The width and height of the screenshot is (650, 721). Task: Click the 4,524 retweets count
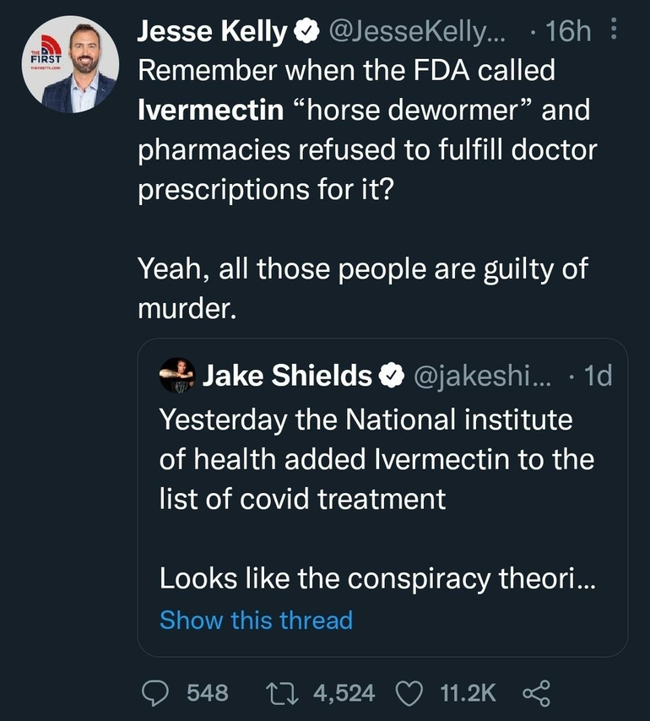344,693
